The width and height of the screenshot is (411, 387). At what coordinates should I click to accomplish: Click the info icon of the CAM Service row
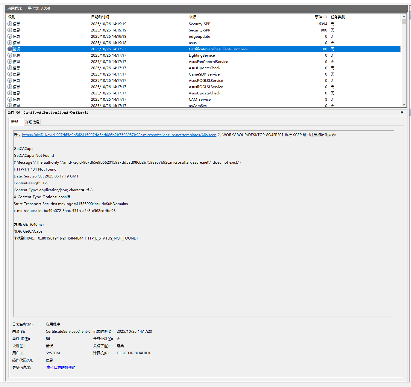click(10, 99)
